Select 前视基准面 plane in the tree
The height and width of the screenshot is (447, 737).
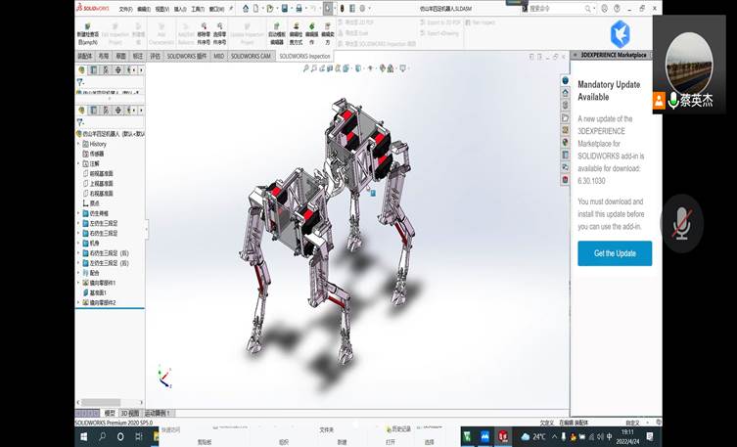(101, 173)
